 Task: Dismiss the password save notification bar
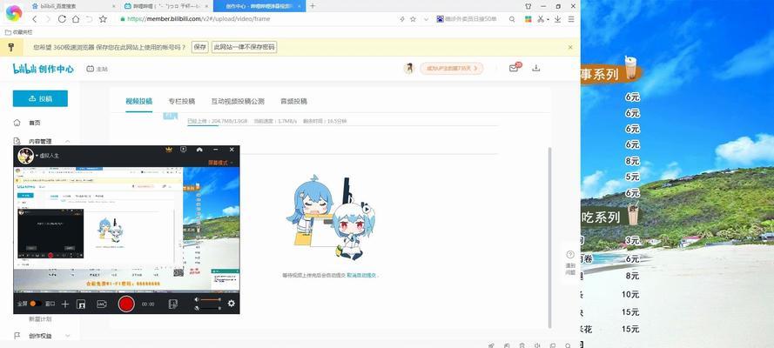(570, 47)
